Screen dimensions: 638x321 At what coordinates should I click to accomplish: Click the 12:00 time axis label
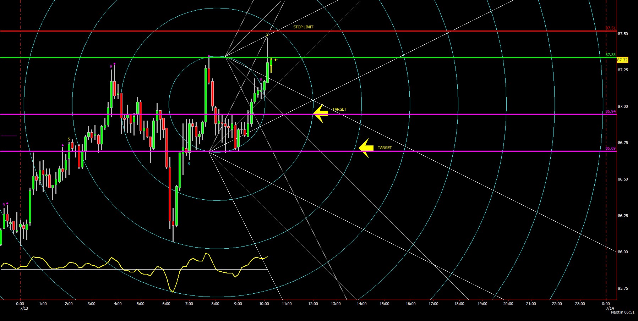tap(313, 304)
